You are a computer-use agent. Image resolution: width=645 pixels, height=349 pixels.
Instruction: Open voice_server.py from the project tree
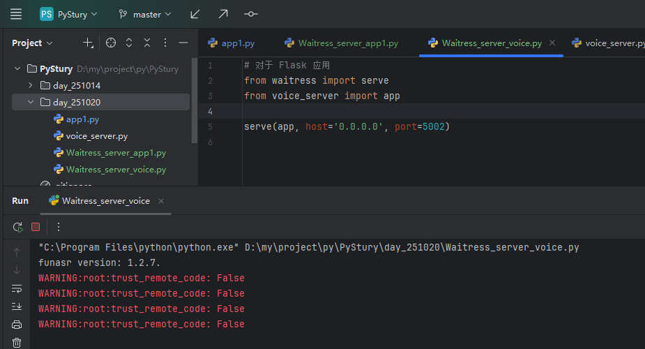[96, 136]
